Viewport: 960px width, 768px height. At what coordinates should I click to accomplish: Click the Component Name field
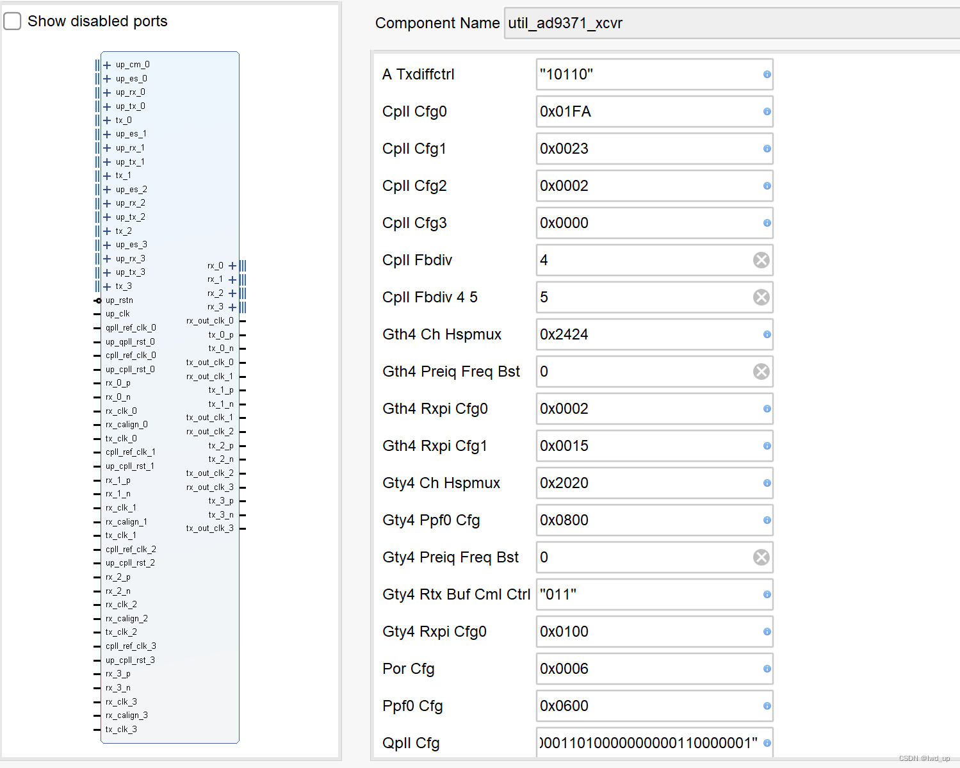(x=732, y=23)
